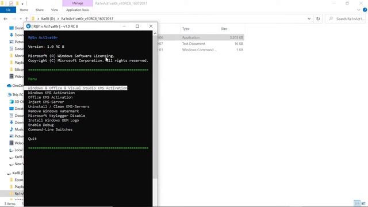
Task: Select the Text Document file row
Action: [x=201, y=44]
